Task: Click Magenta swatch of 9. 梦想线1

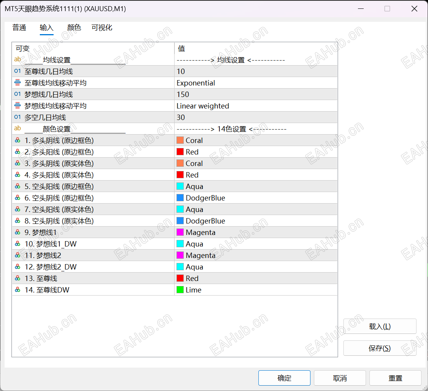Action: point(180,232)
